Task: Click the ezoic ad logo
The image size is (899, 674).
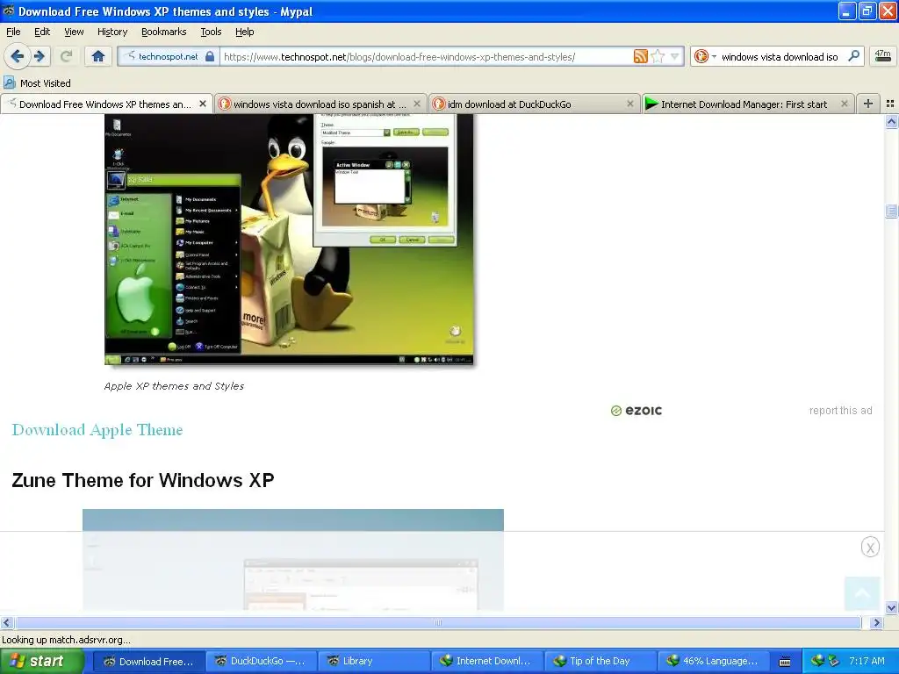Action: [x=636, y=411]
